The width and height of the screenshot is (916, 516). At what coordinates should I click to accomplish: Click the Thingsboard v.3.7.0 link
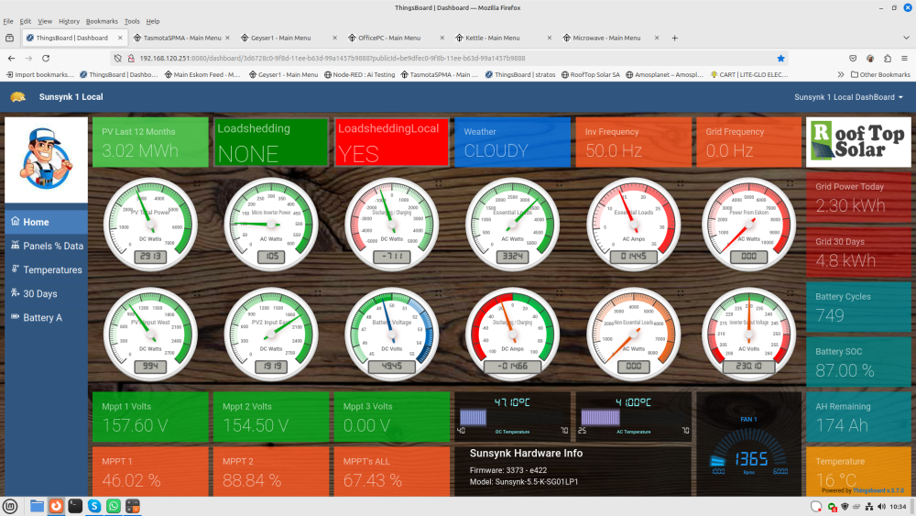coord(878,491)
